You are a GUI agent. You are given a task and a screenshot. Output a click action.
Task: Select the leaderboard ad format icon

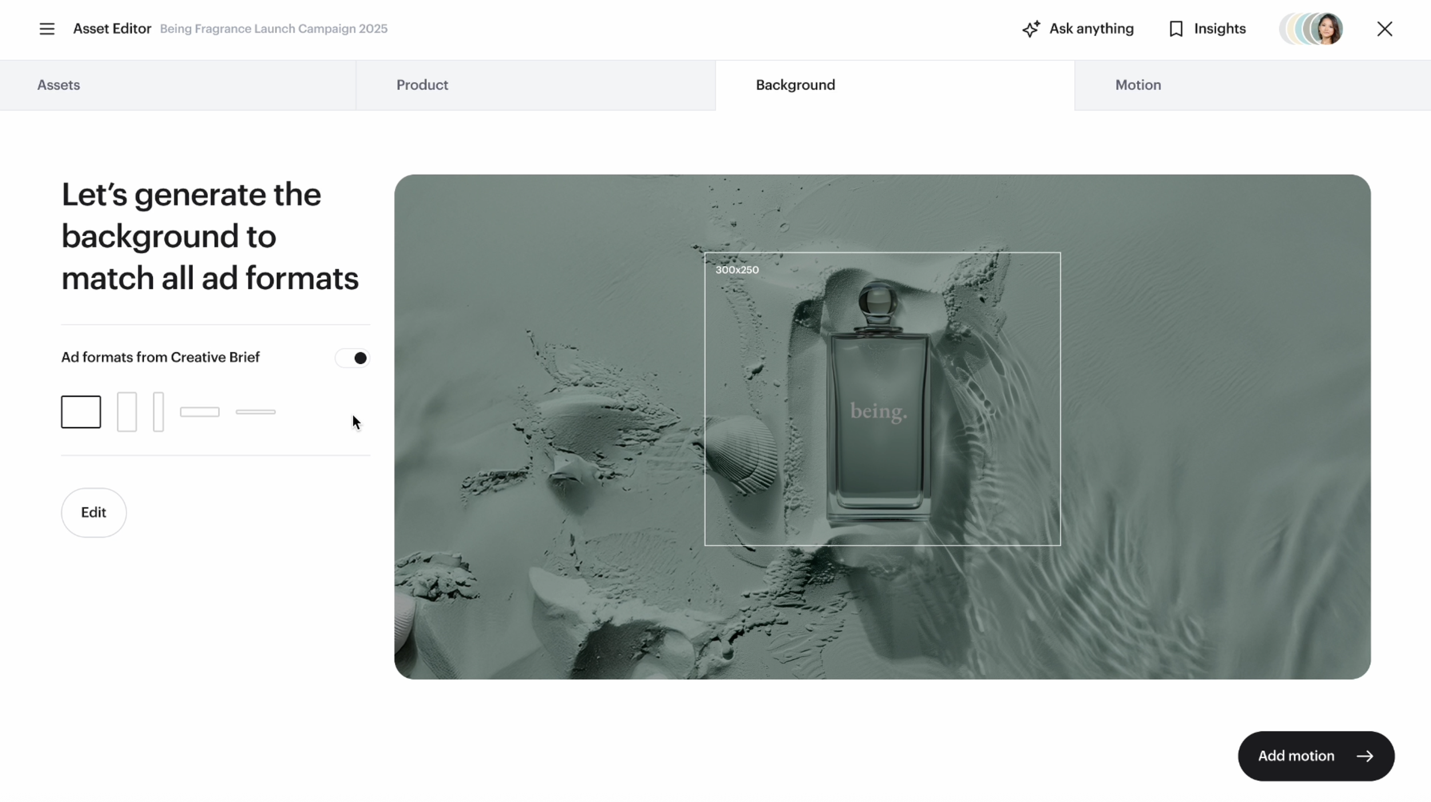click(200, 411)
